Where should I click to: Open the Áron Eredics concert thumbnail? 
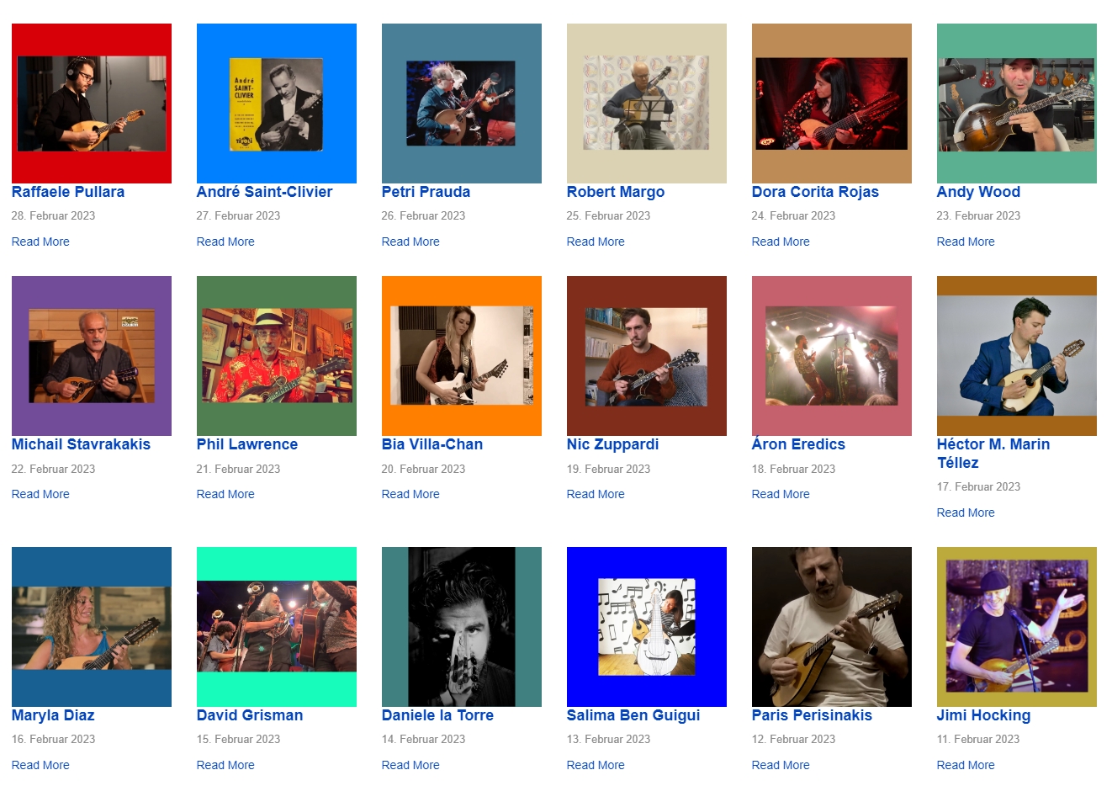pyautogui.click(x=832, y=356)
